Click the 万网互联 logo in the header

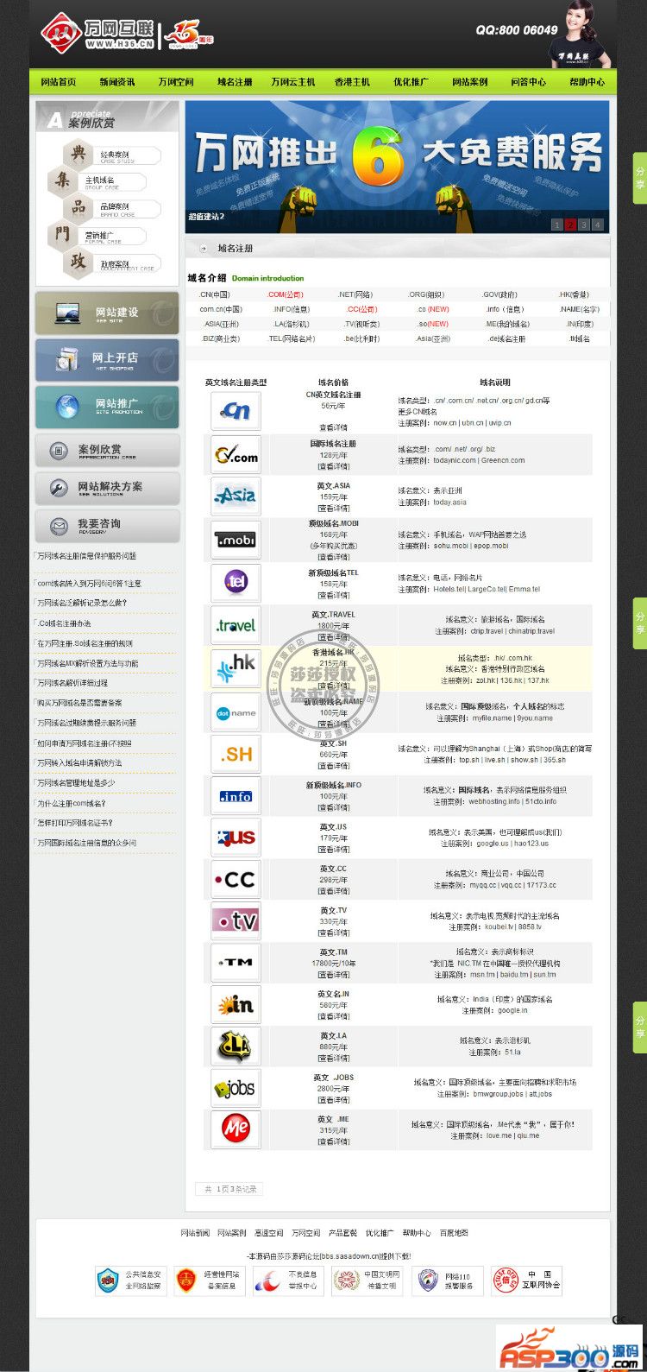click(x=97, y=33)
